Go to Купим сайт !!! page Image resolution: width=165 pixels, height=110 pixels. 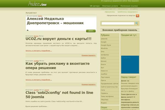108,9
